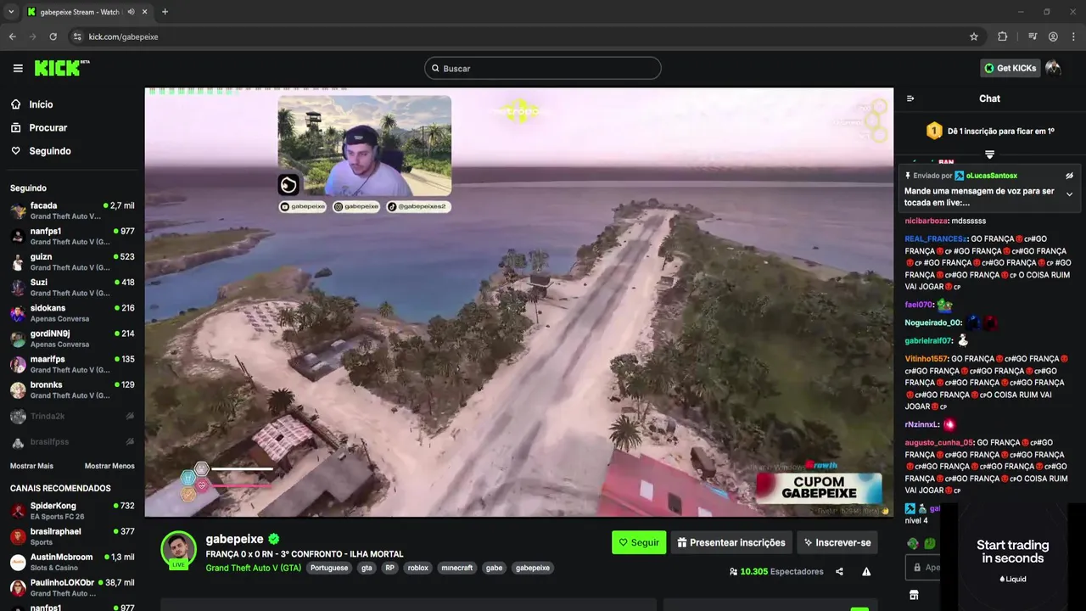Click REAL_FRANCES's username in chat

click(935, 239)
